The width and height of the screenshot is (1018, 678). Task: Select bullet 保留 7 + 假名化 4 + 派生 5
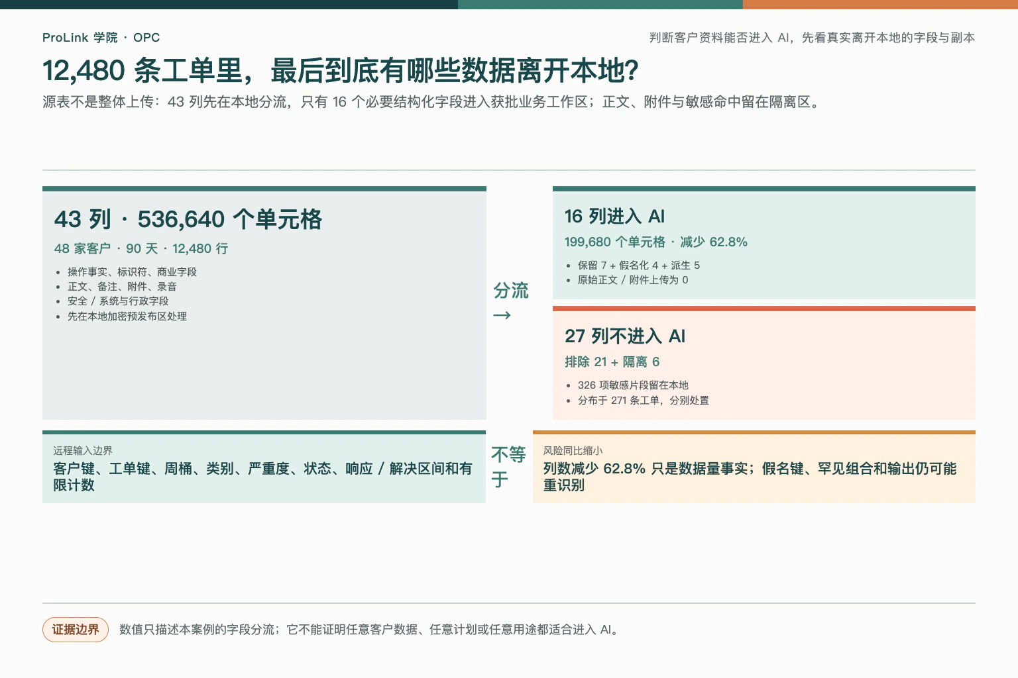pos(639,266)
